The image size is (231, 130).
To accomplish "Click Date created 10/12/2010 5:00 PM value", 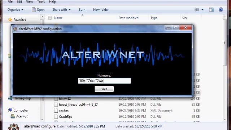I will tap(149, 126).
